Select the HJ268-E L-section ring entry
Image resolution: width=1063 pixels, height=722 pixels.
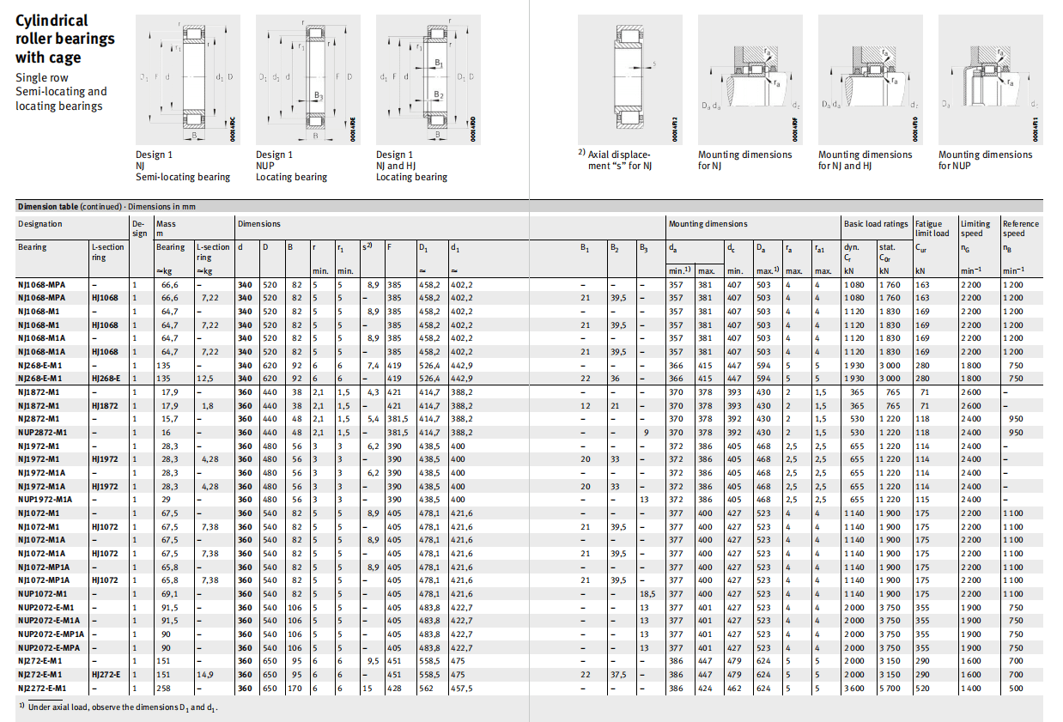click(x=106, y=379)
